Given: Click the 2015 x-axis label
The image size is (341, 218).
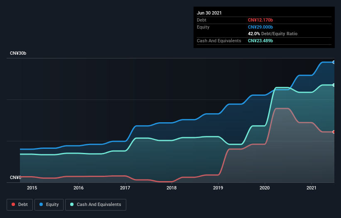Looking at the screenshot, I should [x=32, y=188].
